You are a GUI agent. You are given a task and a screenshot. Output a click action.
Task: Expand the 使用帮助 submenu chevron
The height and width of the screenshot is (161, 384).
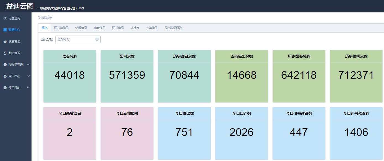click(x=28, y=88)
